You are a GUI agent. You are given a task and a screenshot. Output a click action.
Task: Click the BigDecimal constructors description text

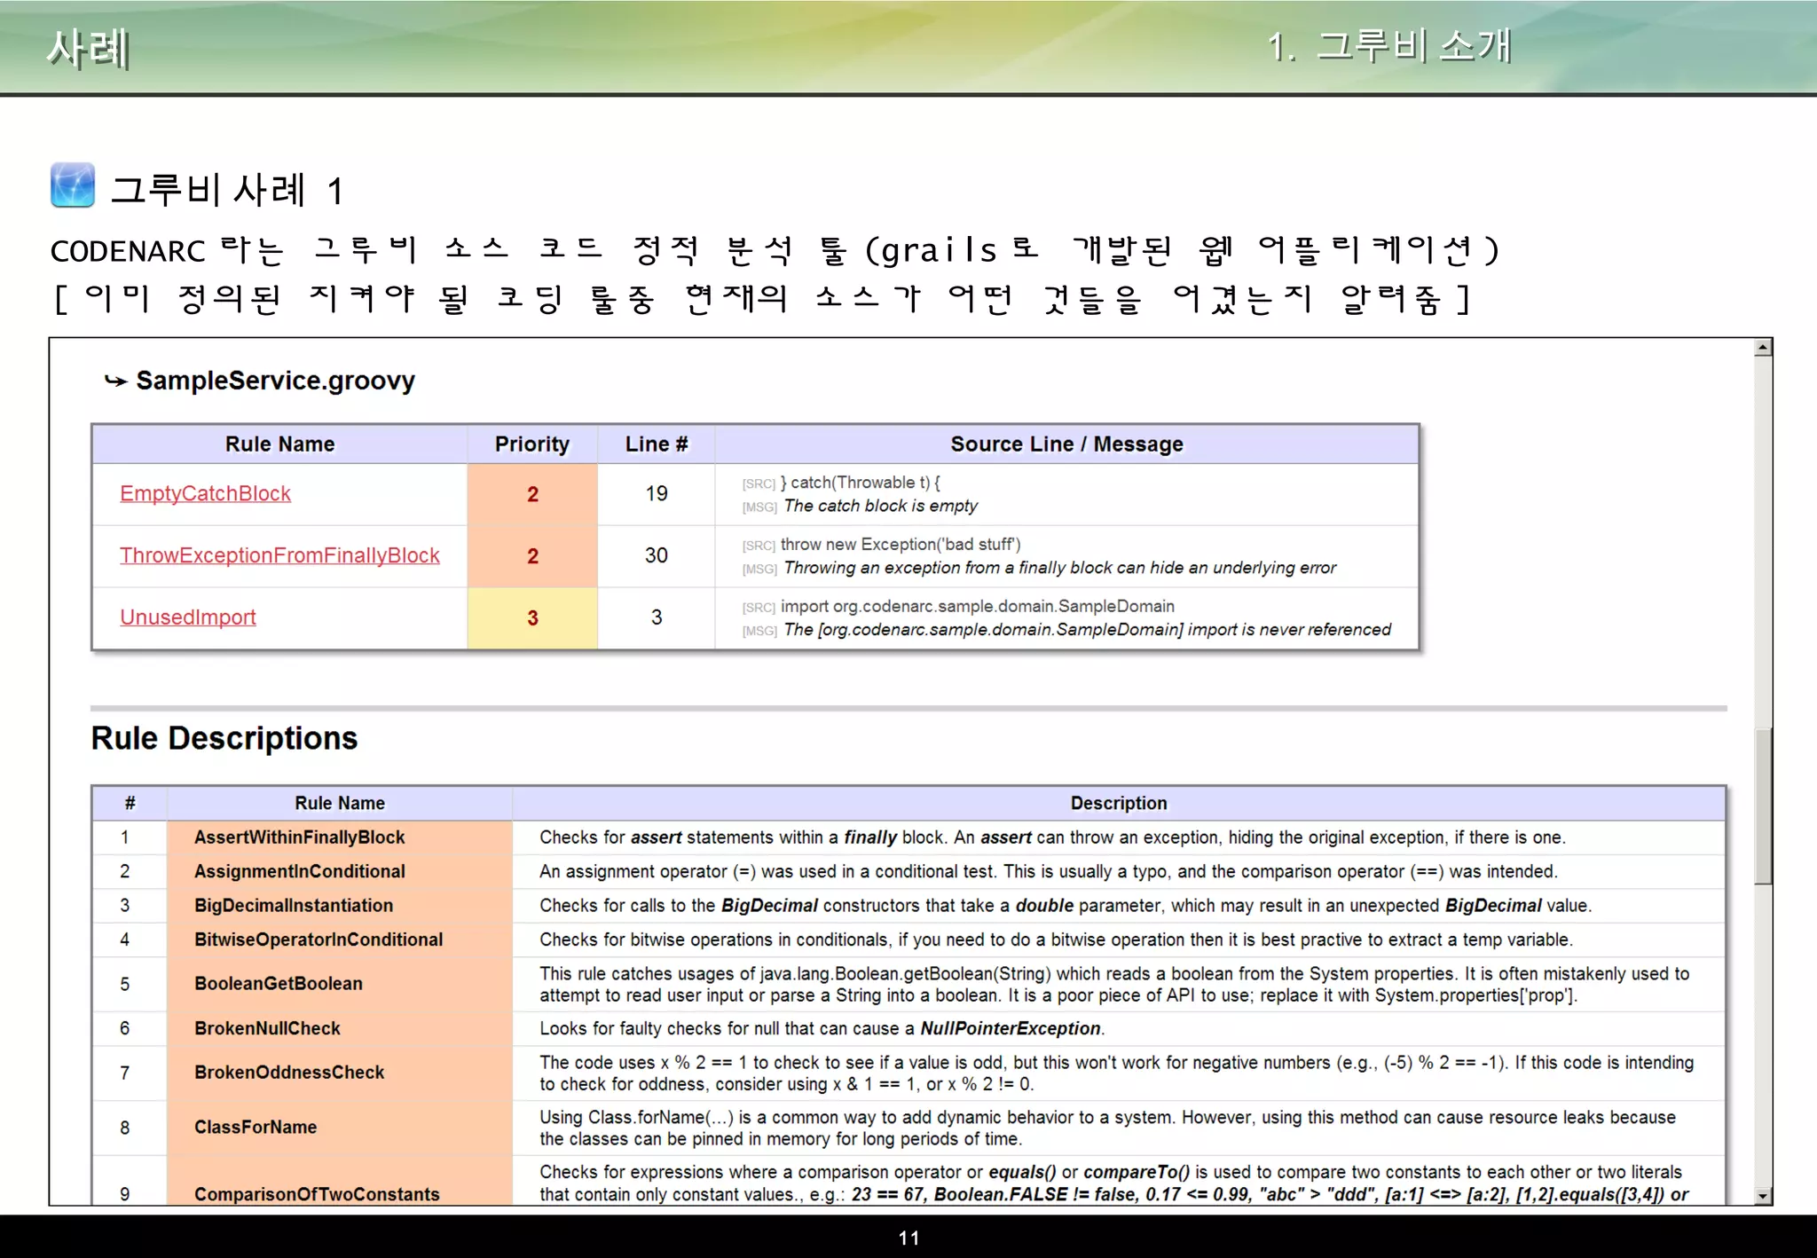[x=1066, y=906]
